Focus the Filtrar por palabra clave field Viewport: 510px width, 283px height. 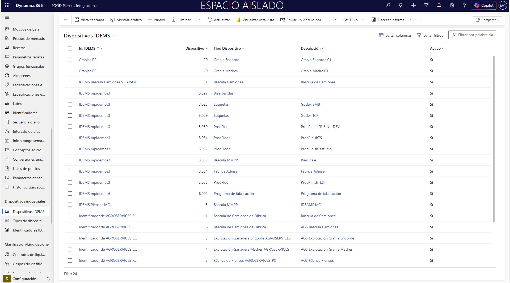[475, 35]
